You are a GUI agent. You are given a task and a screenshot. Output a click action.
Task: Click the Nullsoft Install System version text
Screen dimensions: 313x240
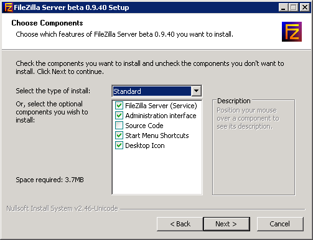(x=62, y=208)
